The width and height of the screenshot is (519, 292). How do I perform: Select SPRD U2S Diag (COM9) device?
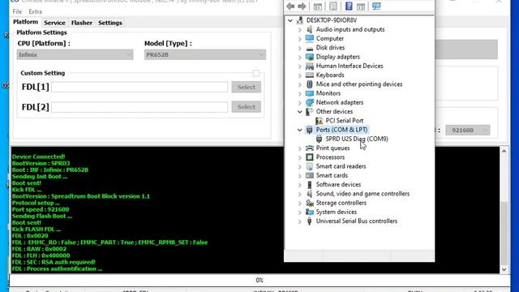(x=357, y=139)
